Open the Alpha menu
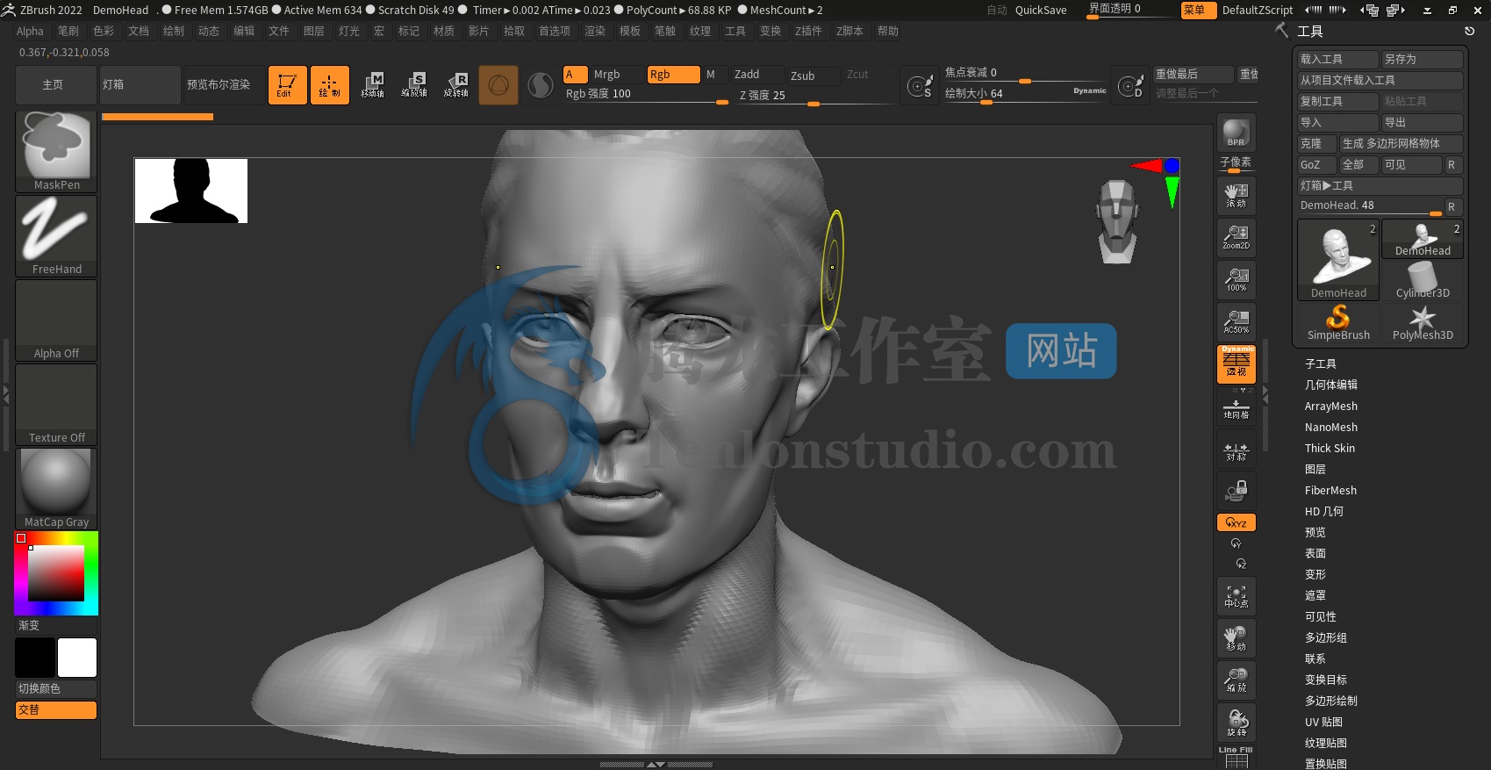This screenshot has width=1491, height=770. click(x=30, y=31)
